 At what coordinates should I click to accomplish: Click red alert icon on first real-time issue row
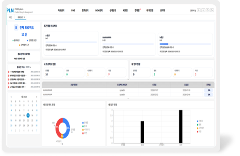coord(9,72)
